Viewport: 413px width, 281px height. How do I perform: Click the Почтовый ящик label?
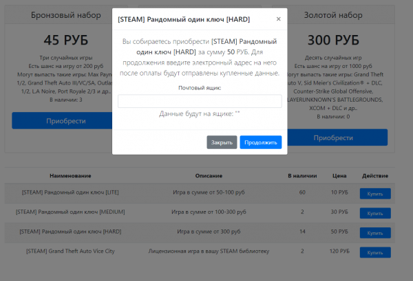pyautogui.click(x=200, y=88)
